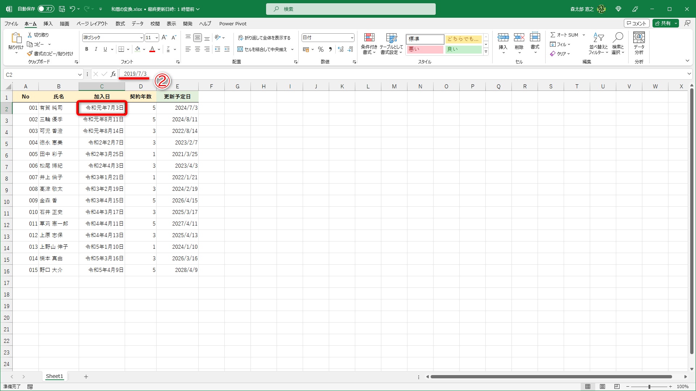Viewport: 696px width, 391px height.
Task: Expand the Name Box dropdown
Action: coord(80,75)
